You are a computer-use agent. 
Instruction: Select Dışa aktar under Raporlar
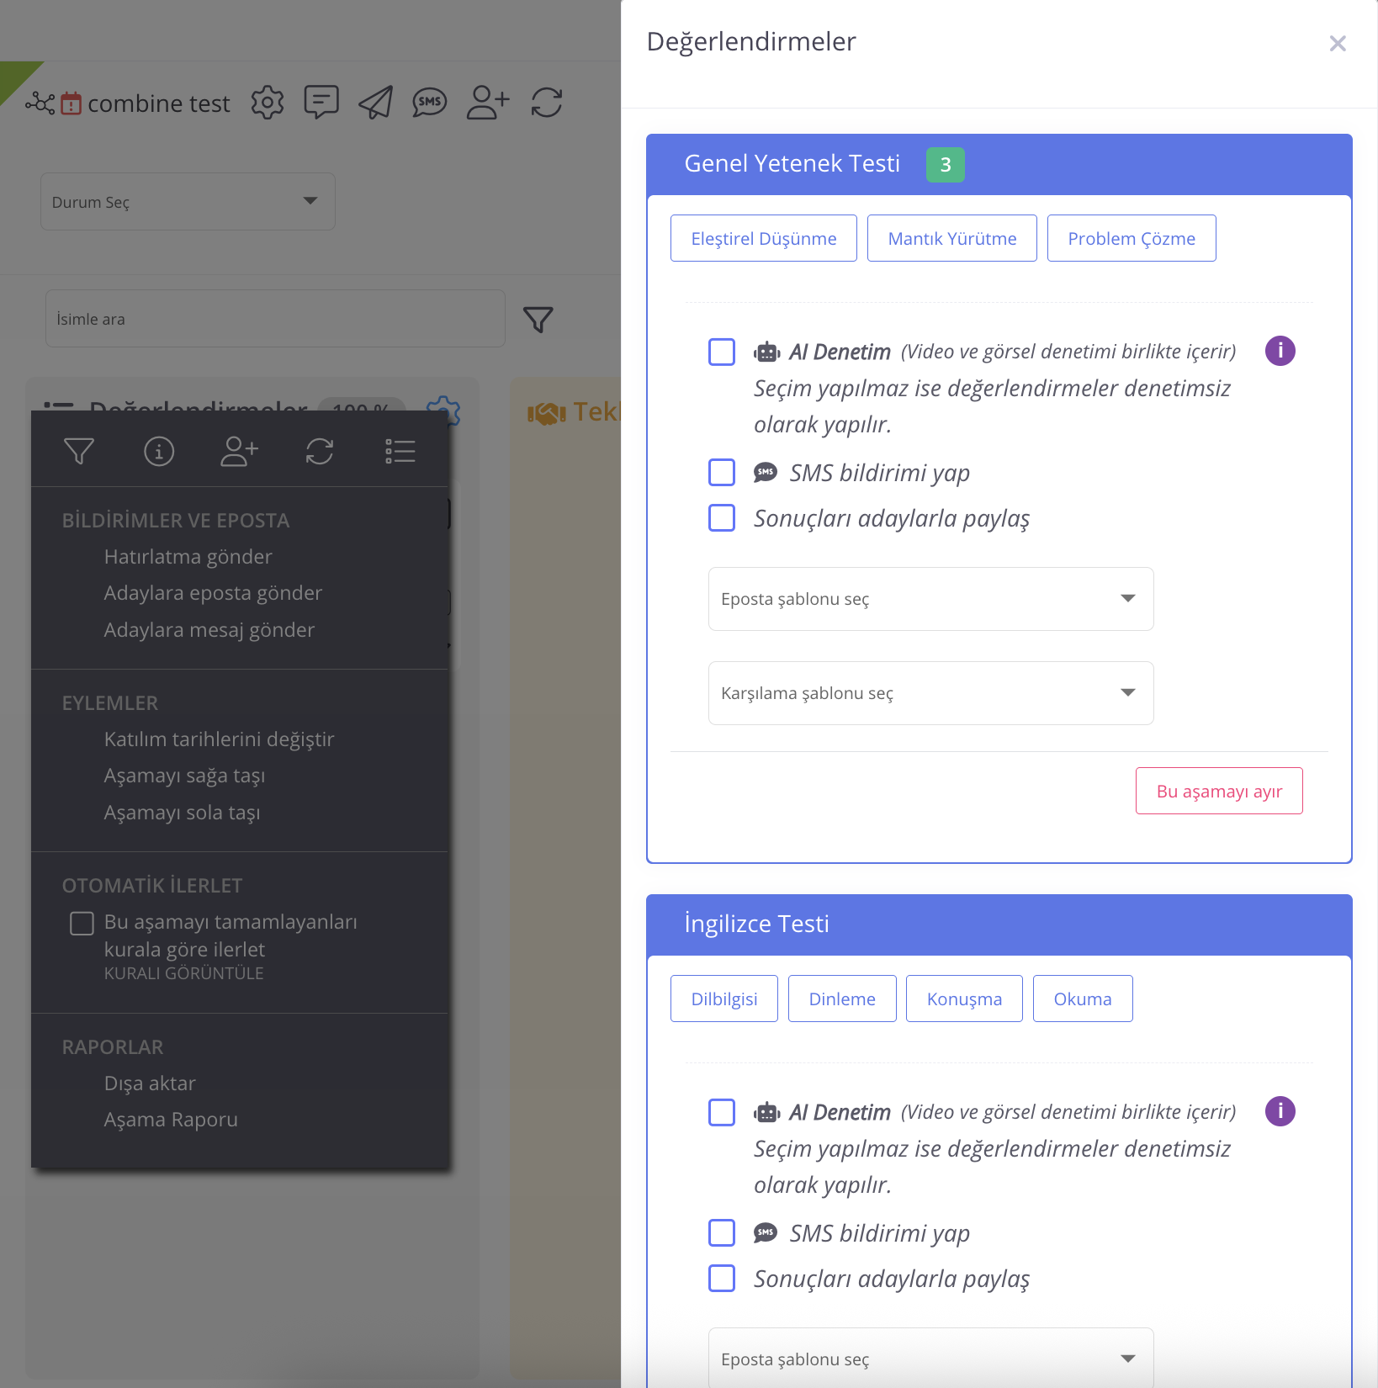coord(150,1083)
